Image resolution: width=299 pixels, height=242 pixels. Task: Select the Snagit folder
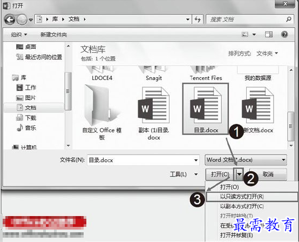coord(154,73)
